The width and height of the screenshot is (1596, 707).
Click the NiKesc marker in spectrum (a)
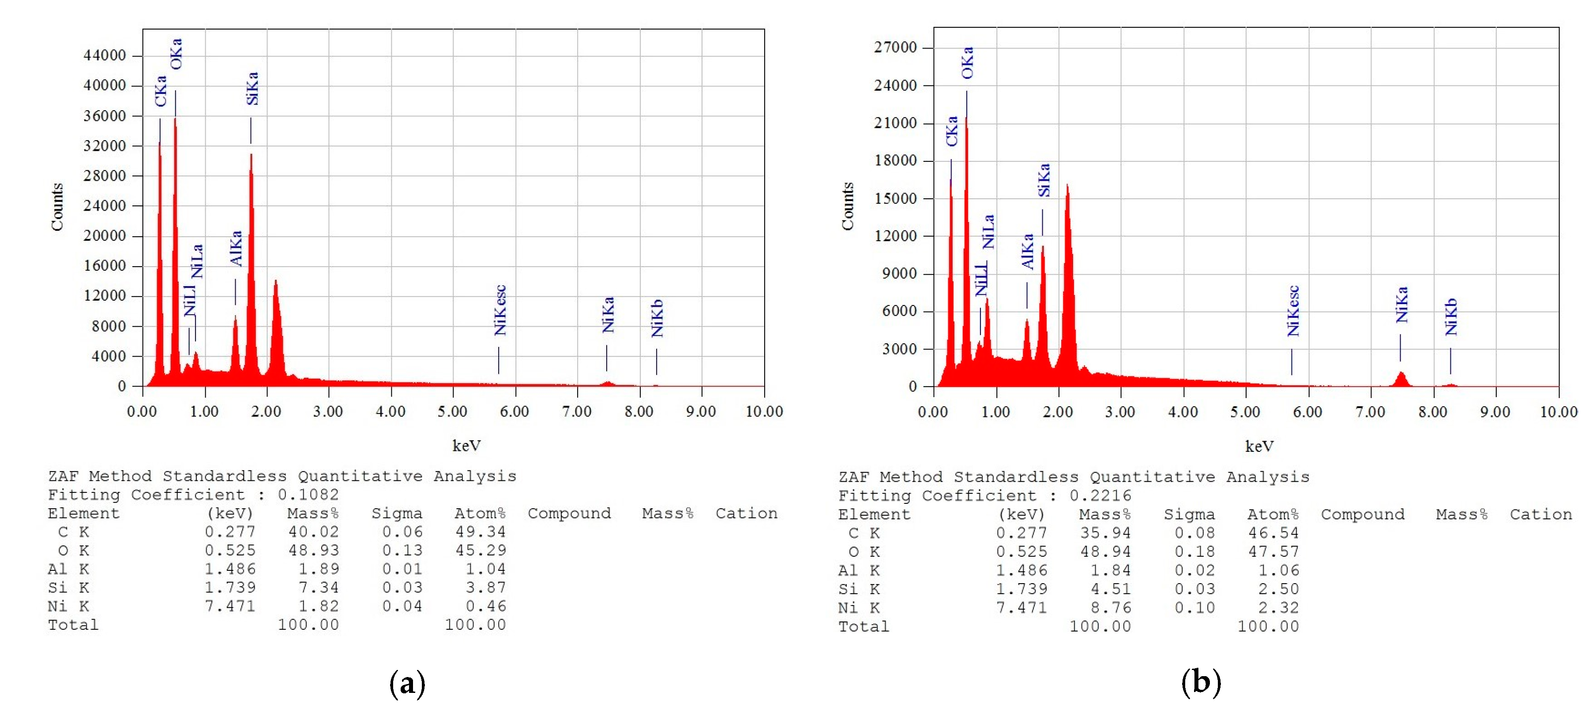point(500,310)
